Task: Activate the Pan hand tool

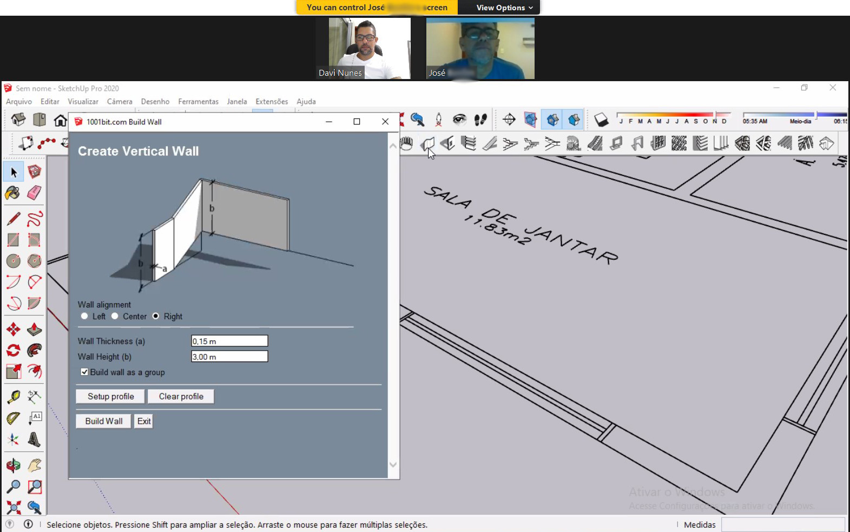Action: tap(35, 465)
